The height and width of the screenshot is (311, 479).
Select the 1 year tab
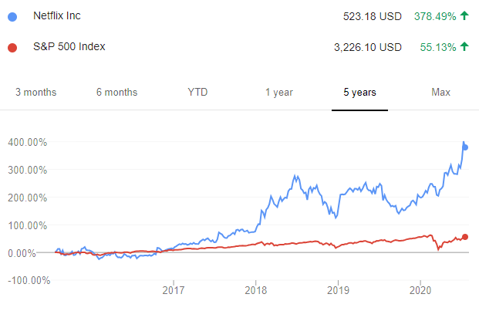(x=279, y=93)
